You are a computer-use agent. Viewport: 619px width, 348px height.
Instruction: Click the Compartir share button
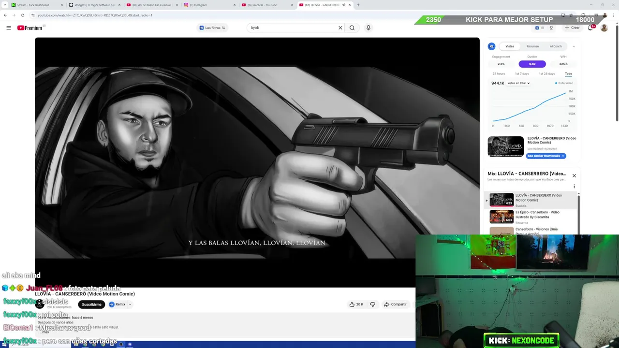pyautogui.click(x=395, y=304)
